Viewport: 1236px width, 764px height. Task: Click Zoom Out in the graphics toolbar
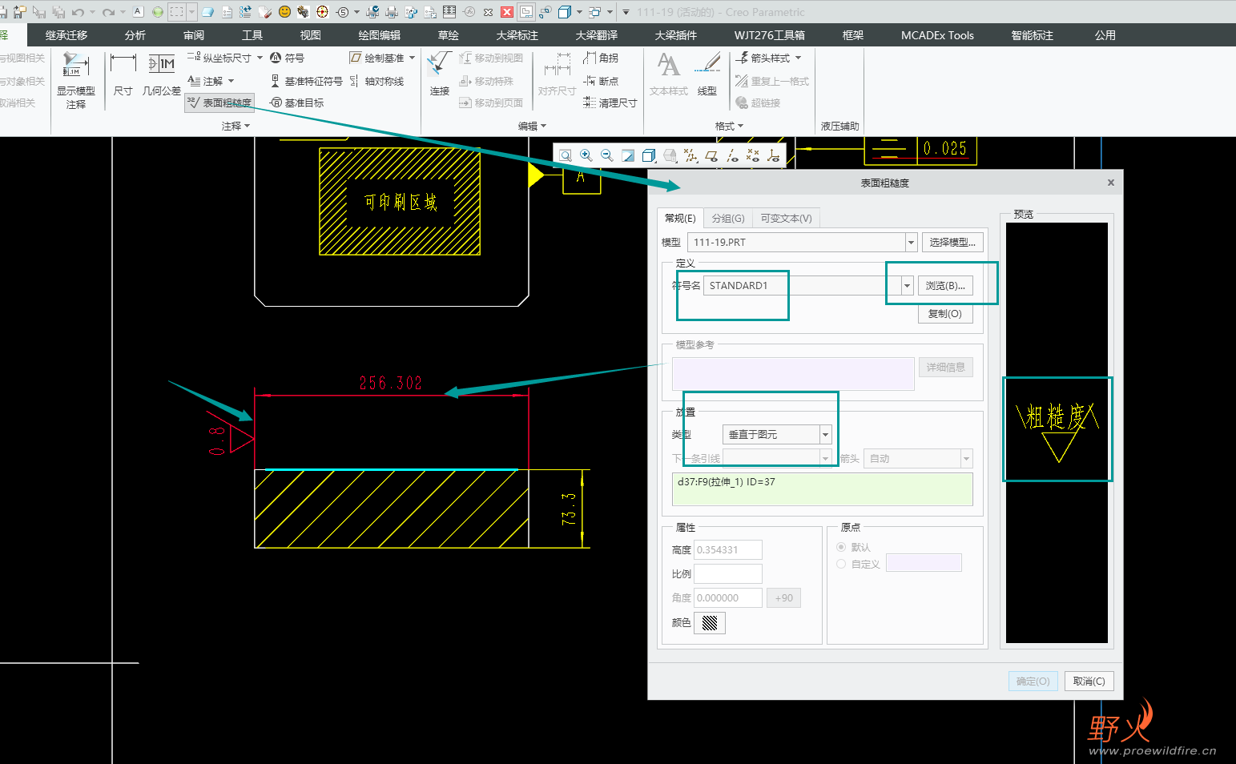pyautogui.click(x=607, y=155)
